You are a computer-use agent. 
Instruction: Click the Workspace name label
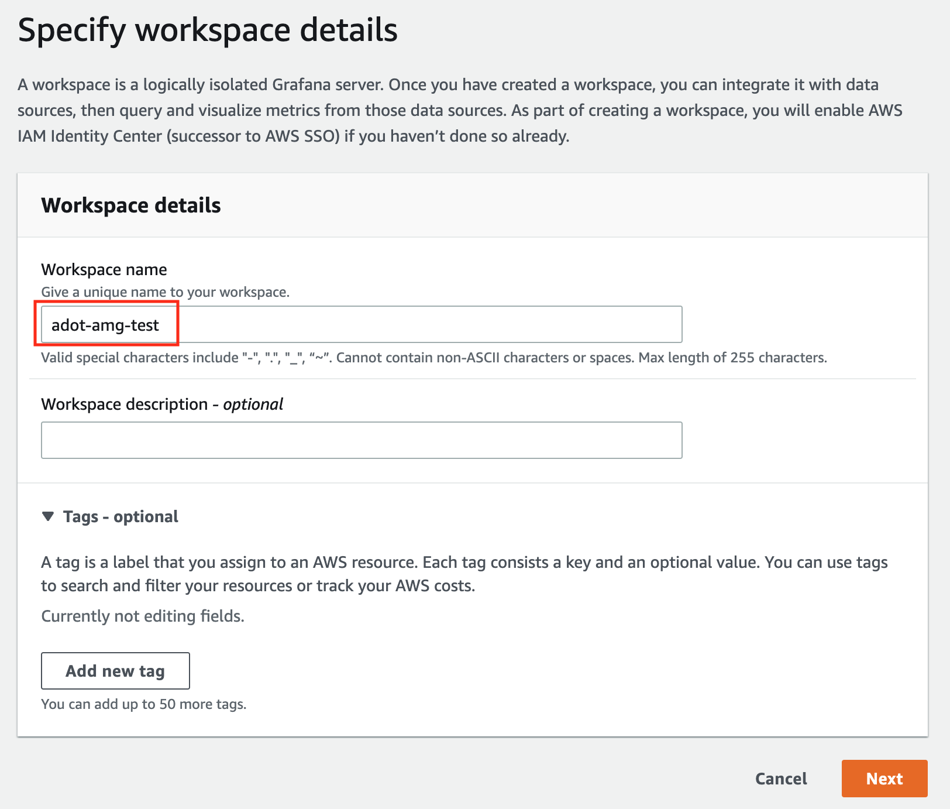pyautogui.click(x=104, y=269)
